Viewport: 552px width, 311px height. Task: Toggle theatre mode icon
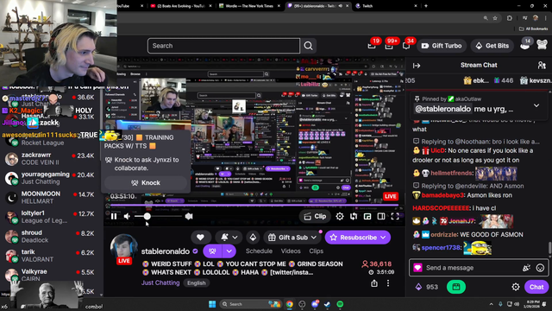point(381,217)
